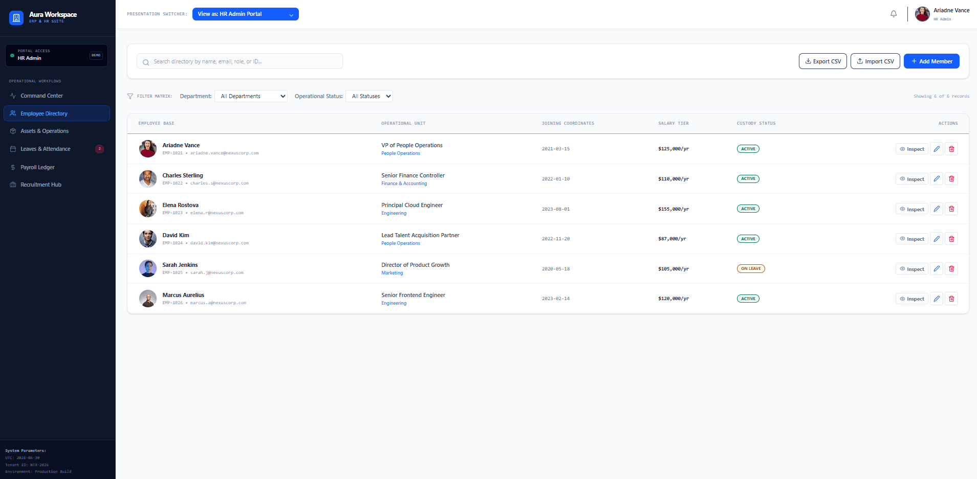Click Marcus Aurelius's avatar photo
This screenshot has width=977, height=479.
point(148,299)
